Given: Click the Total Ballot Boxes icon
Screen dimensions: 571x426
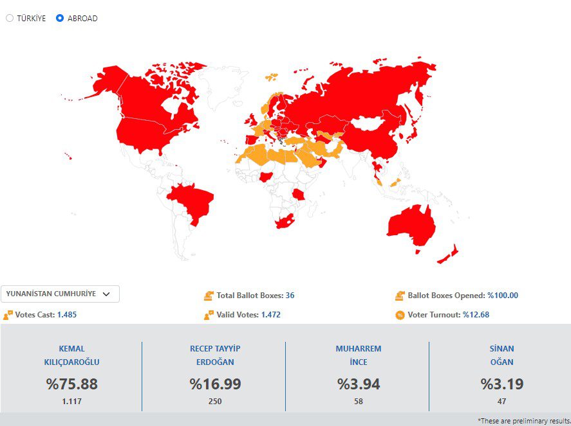Looking at the screenshot, I should pyautogui.click(x=209, y=296).
